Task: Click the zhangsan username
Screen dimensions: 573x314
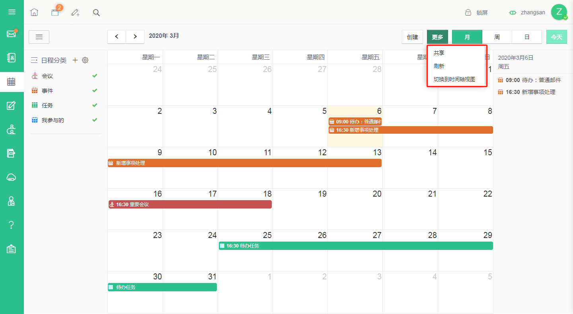Action: pos(533,12)
